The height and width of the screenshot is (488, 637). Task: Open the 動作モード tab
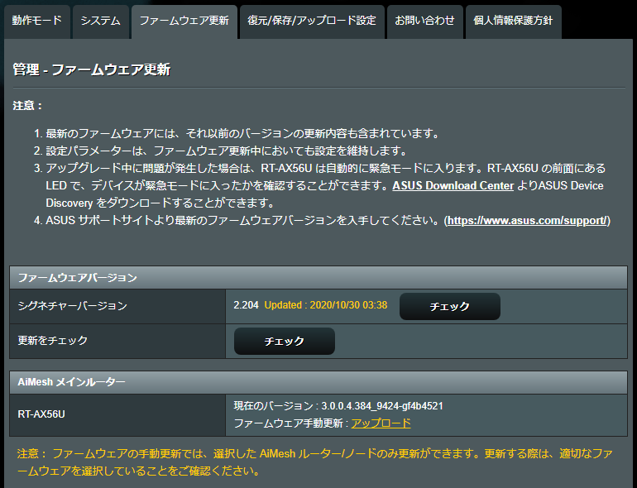pyautogui.click(x=36, y=21)
